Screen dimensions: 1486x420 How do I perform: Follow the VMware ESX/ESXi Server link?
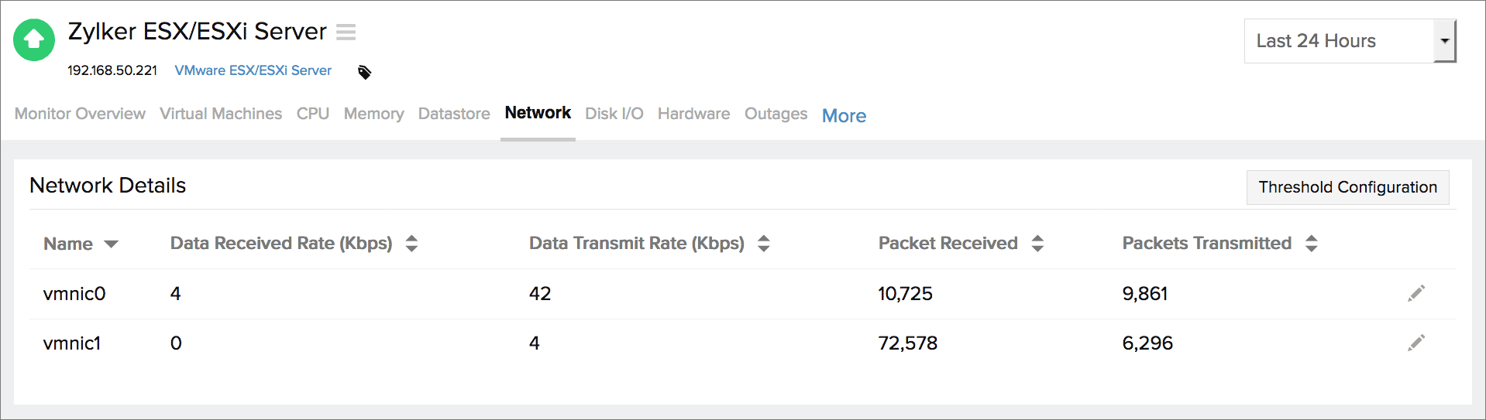253,70
